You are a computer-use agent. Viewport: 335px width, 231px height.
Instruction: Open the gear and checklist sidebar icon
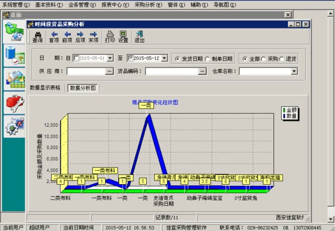click(14, 127)
